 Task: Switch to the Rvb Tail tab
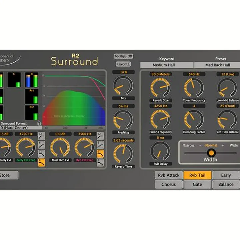[197, 175]
